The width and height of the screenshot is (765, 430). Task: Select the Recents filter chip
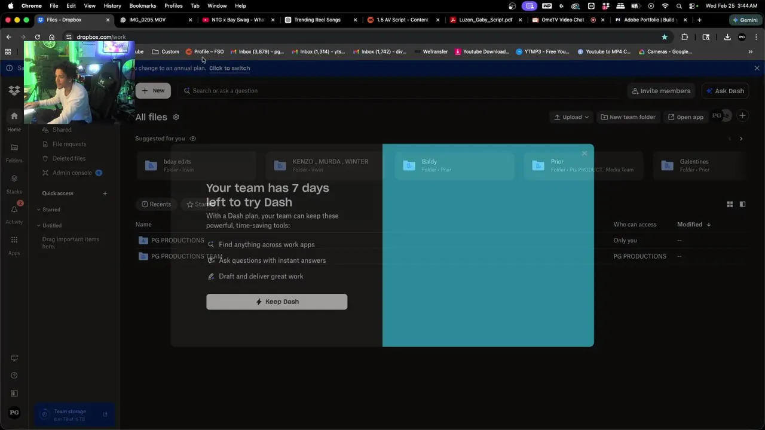157,204
